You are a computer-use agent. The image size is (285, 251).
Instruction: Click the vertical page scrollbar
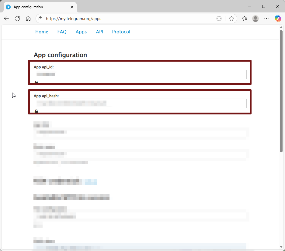click(x=281, y=91)
